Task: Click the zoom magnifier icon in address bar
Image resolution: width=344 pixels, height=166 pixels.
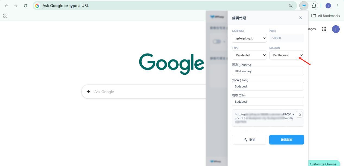Action: pos(291,6)
